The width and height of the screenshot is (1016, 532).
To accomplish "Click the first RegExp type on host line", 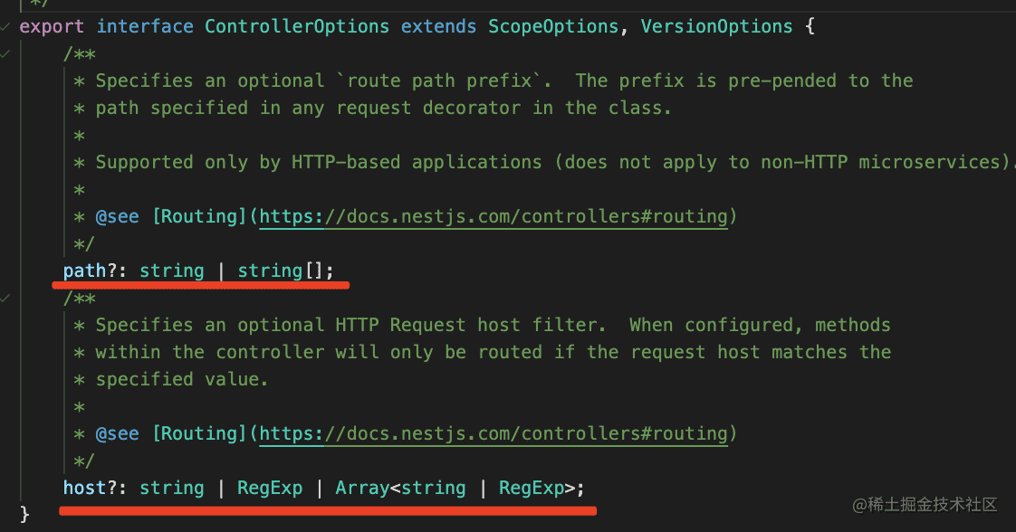I will pos(270,489).
